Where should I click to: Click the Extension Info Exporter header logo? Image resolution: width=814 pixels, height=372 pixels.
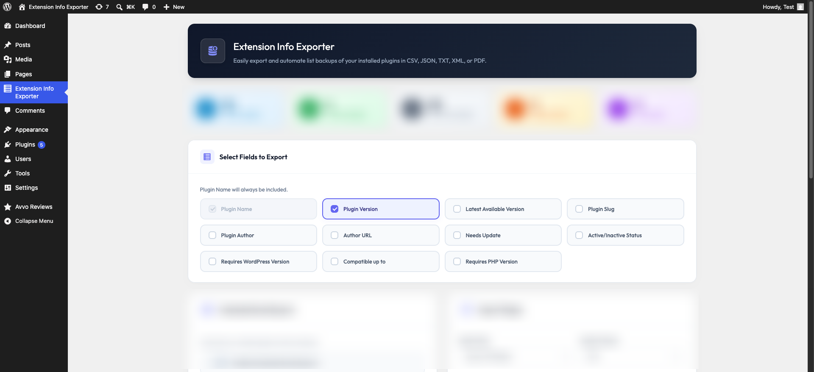coord(213,51)
